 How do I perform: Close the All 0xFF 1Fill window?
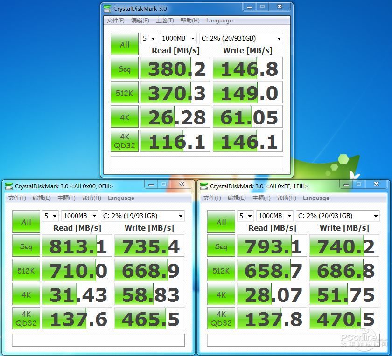click(376, 185)
